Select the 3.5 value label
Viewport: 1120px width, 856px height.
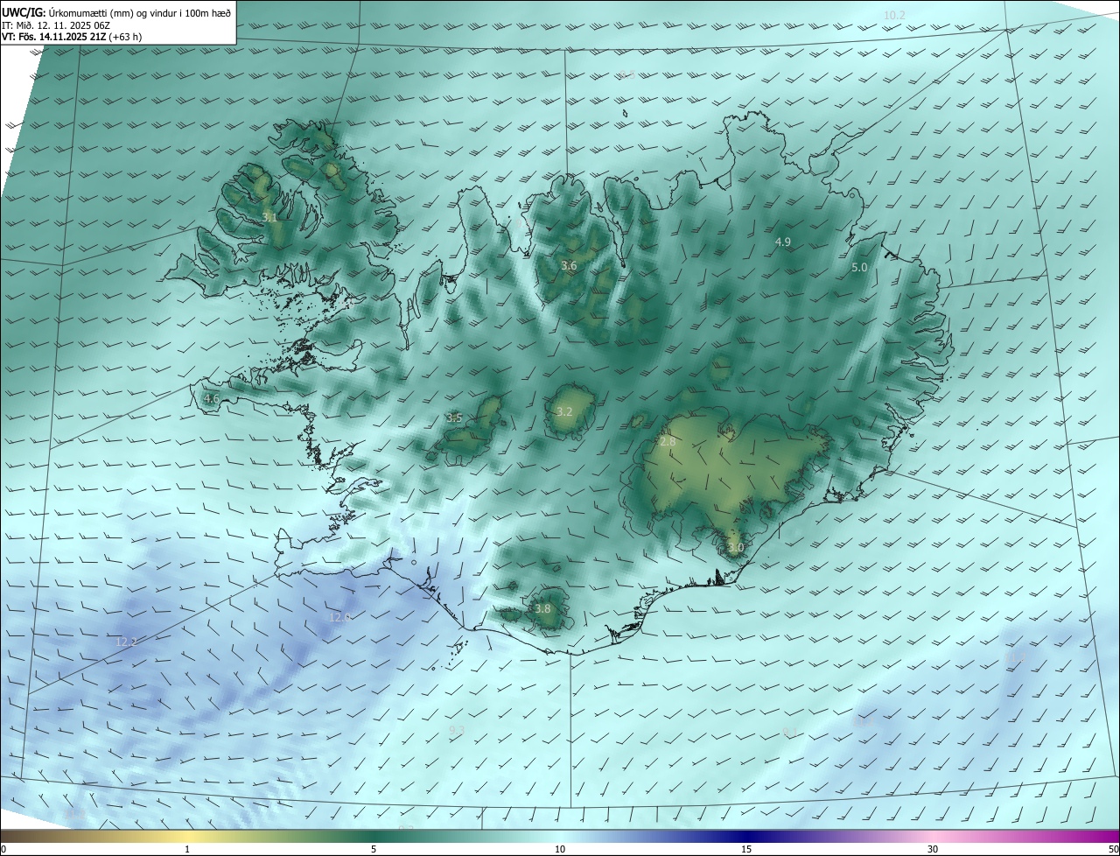453,418
